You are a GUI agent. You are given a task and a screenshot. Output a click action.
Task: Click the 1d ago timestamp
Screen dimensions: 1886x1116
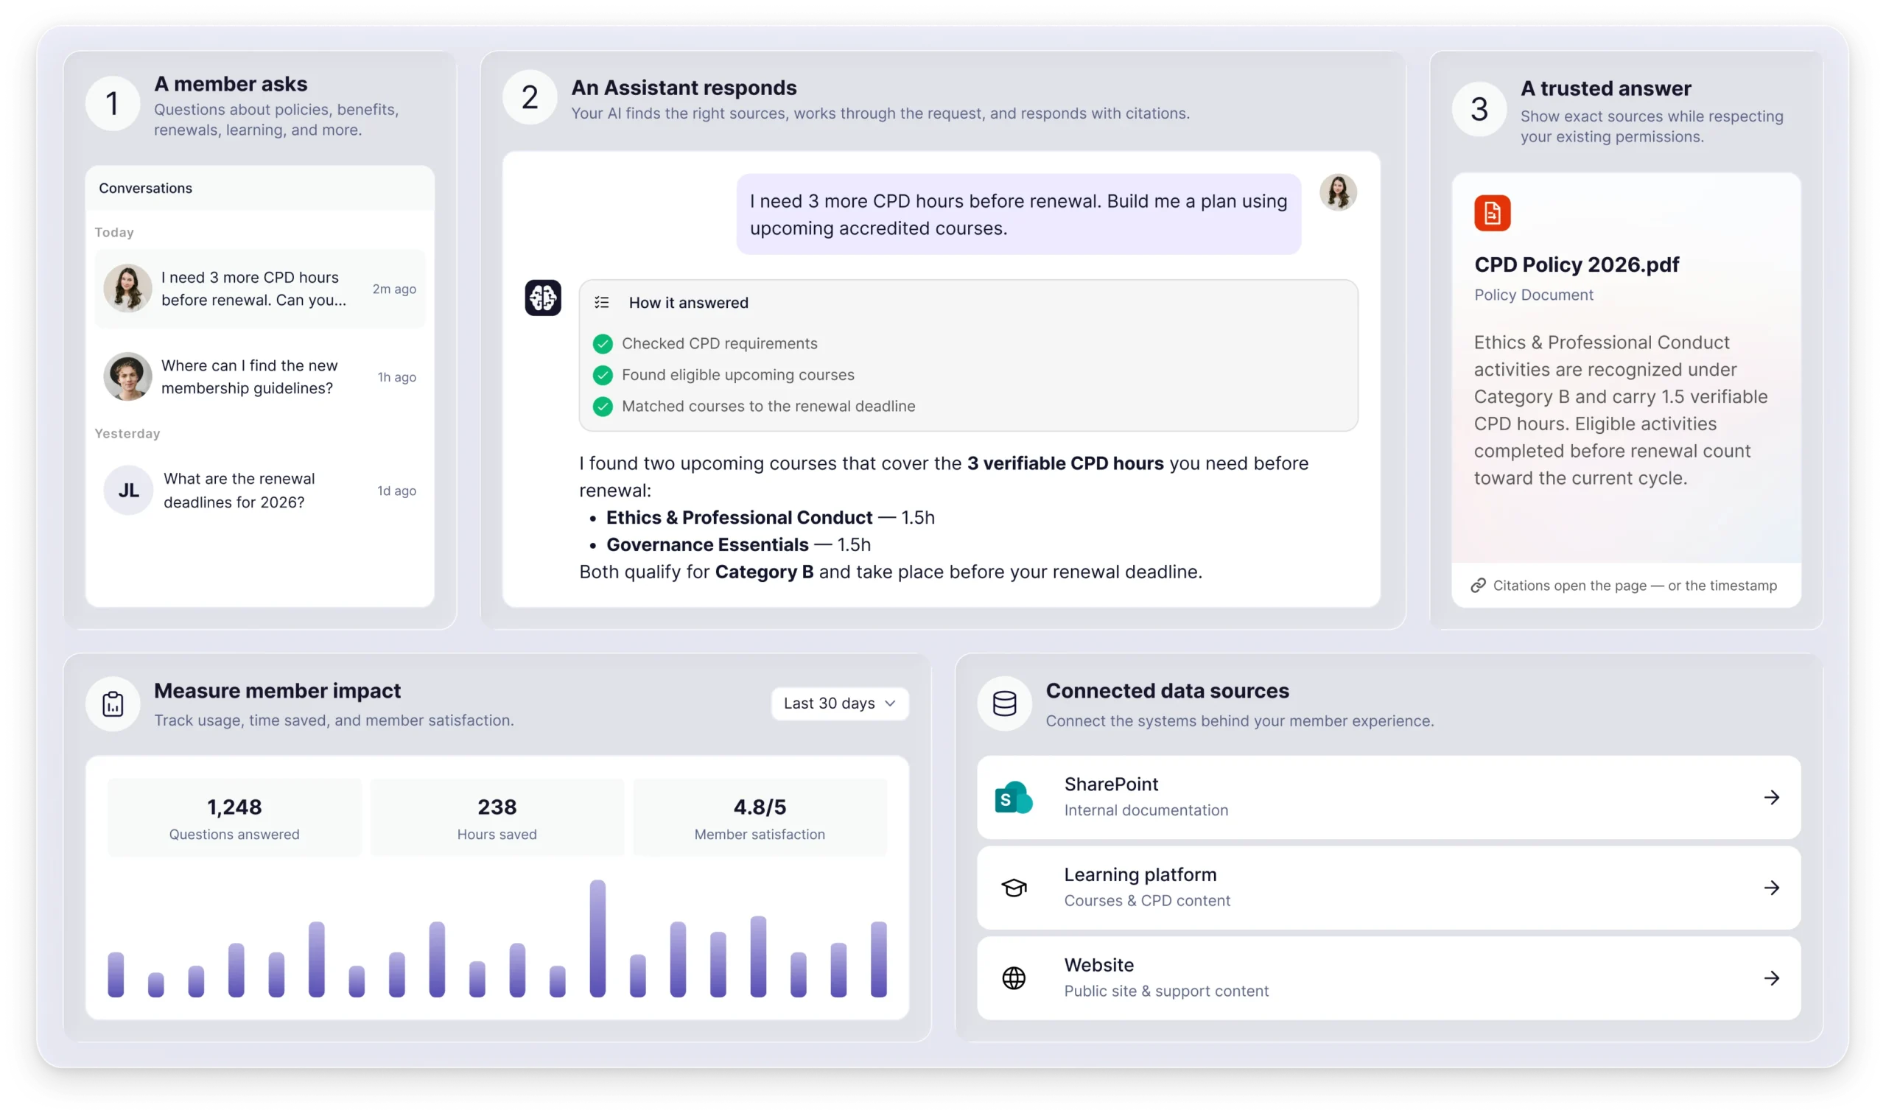tap(396, 491)
